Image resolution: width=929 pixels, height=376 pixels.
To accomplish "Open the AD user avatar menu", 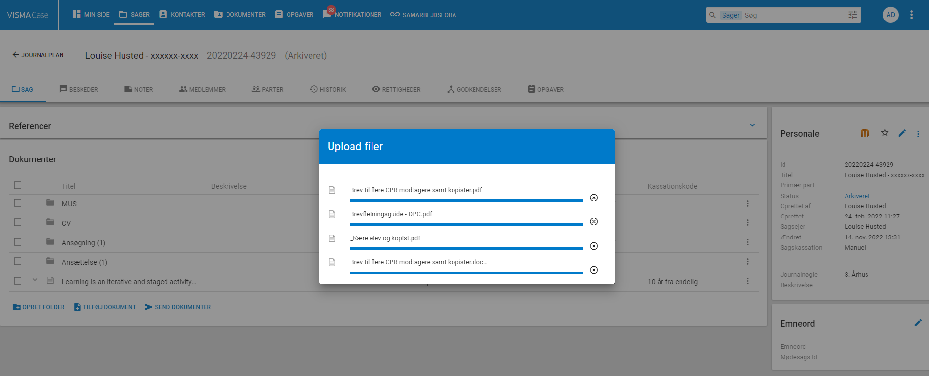I will point(890,15).
